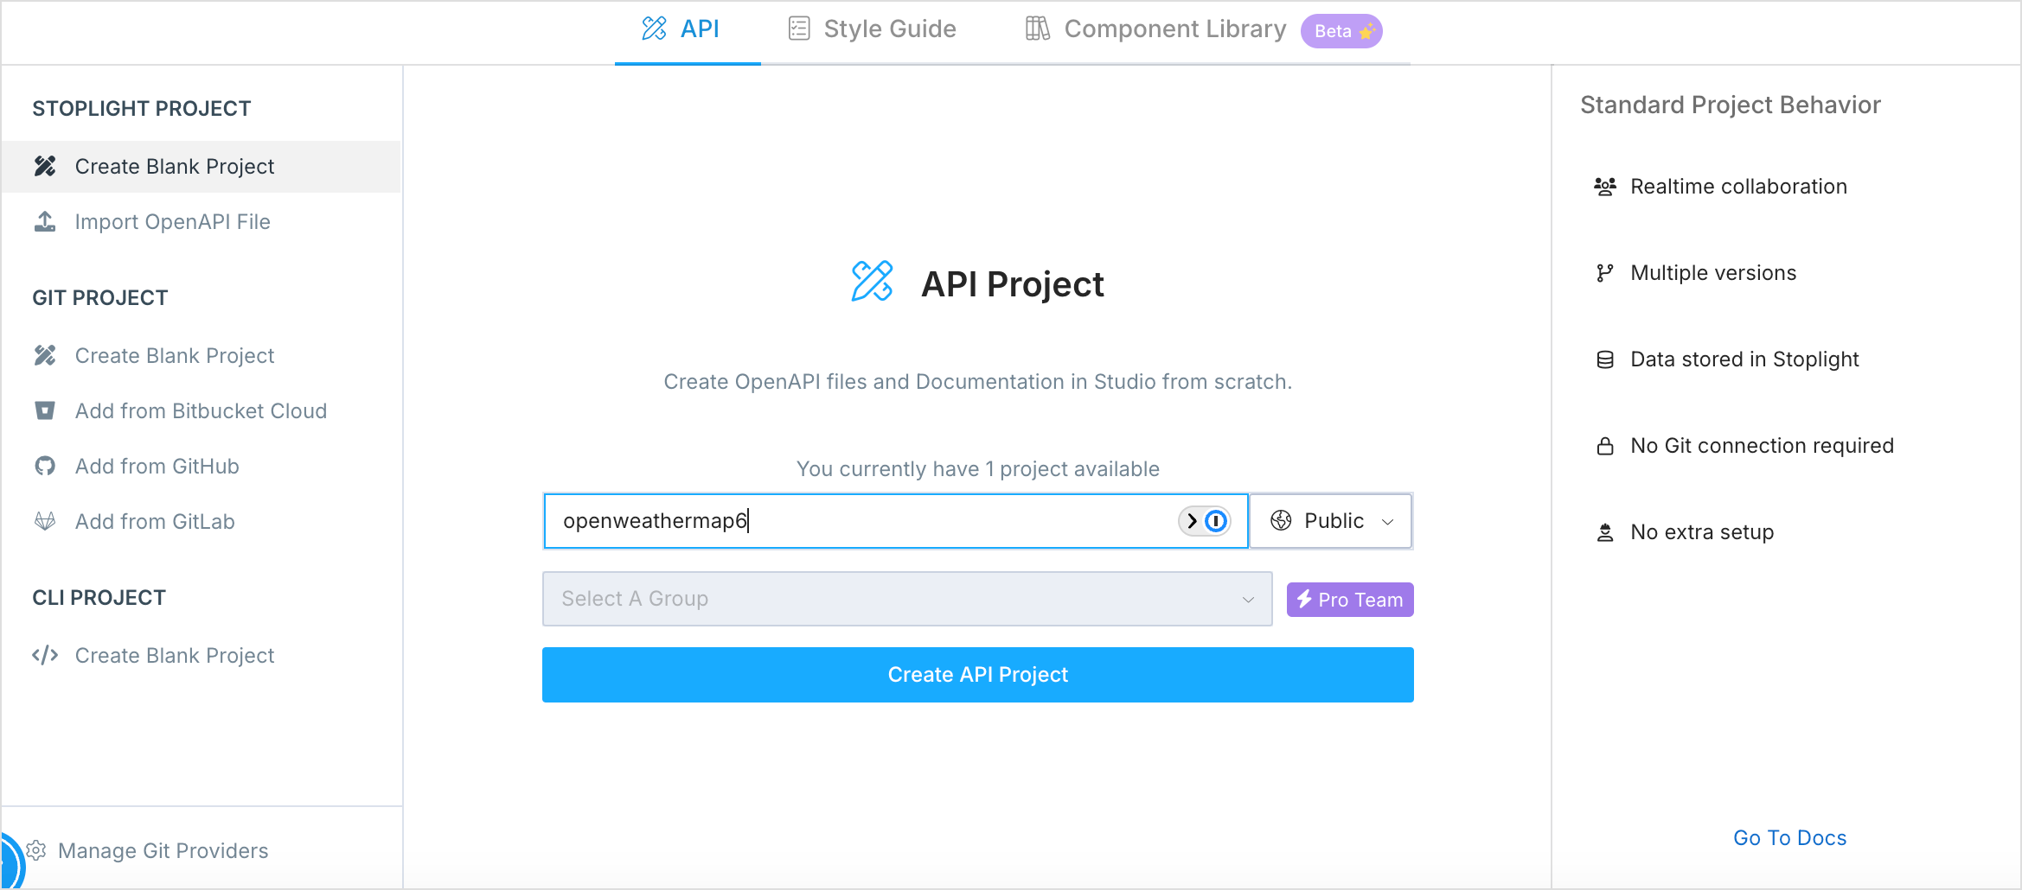Click the 1Password icon in name field
The width and height of the screenshot is (2022, 890).
click(x=1216, y=521)
